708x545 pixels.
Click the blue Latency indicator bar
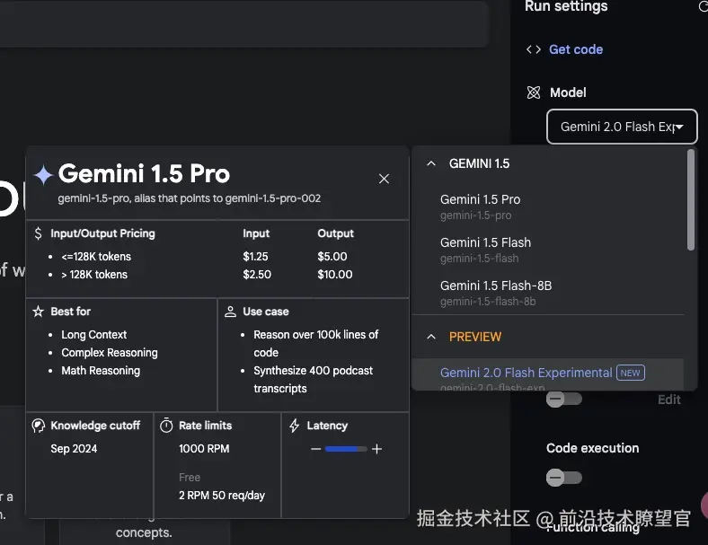346,449
